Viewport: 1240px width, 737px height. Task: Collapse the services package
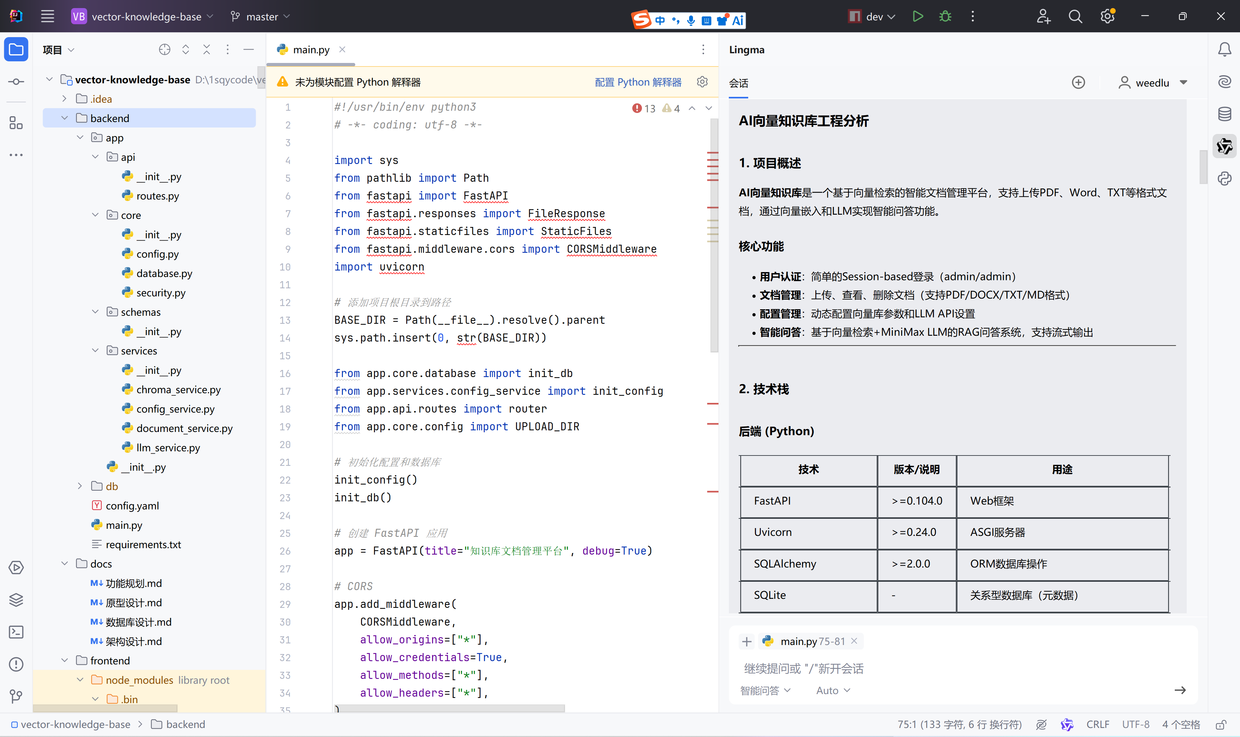click(x=95, y=351)
